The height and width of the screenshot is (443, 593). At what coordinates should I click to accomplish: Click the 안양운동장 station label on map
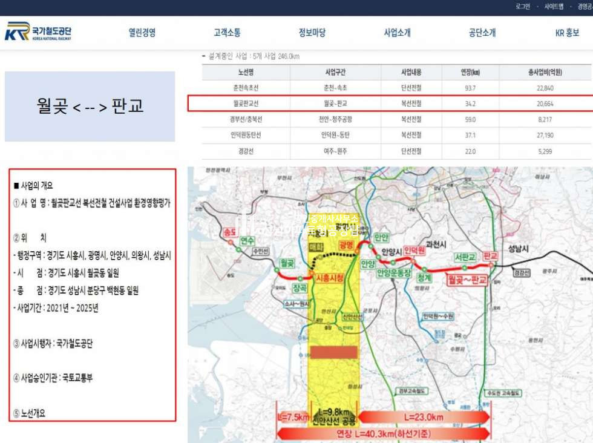(x=394, y=273)
